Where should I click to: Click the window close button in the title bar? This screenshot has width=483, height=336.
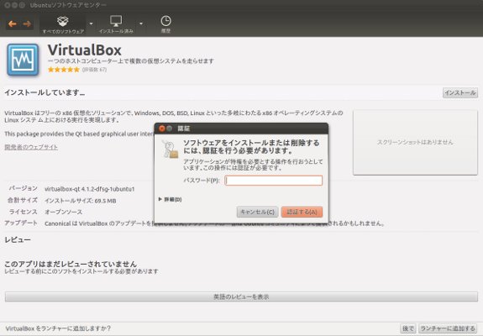(8, 5)
